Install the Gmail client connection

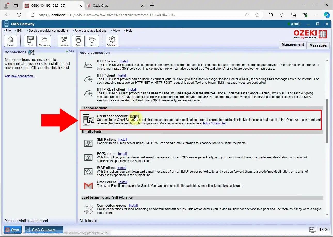pos(123,182)
